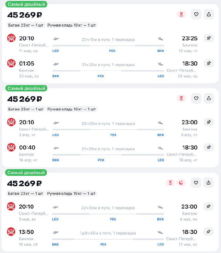Viewport: 221px width, 253px height.
Task: Pin the 16 апр return flight
Action: click(209, 147)
